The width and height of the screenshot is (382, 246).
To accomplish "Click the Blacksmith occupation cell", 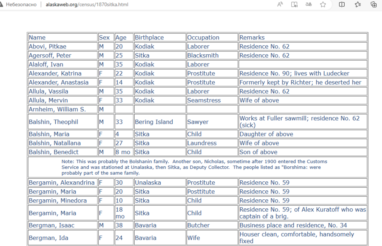I will tap(212, 55).
